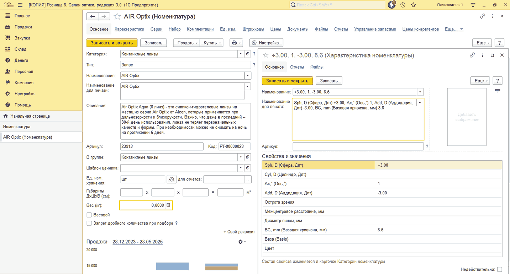This screenshot has height=274, width=510.
Task: Open favorites star in title bar
Action: point(413,5)
